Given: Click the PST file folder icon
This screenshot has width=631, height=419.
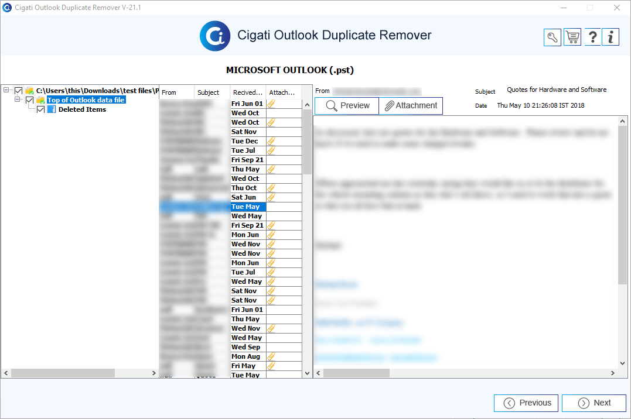Looking at the screenshot, I should coord(29,91).
